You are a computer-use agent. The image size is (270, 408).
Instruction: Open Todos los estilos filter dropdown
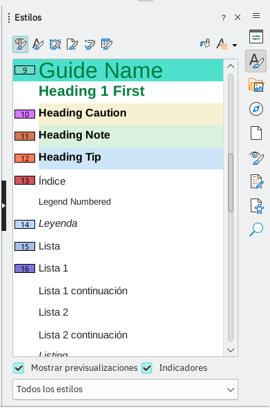click(x=125, y=389)
